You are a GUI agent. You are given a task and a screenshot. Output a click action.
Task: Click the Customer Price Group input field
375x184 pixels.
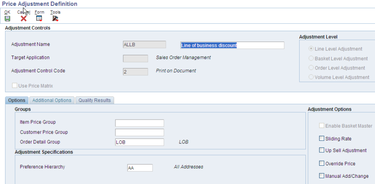140,132
